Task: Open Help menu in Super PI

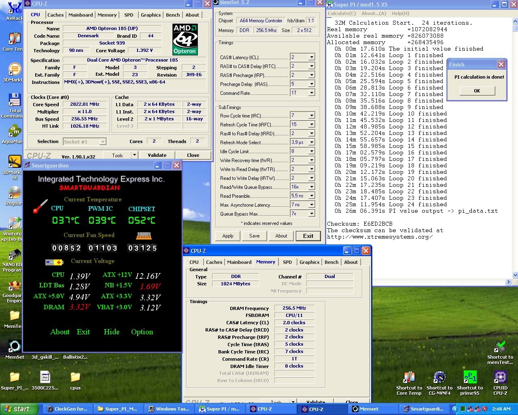Action: (x=400, y=13)
